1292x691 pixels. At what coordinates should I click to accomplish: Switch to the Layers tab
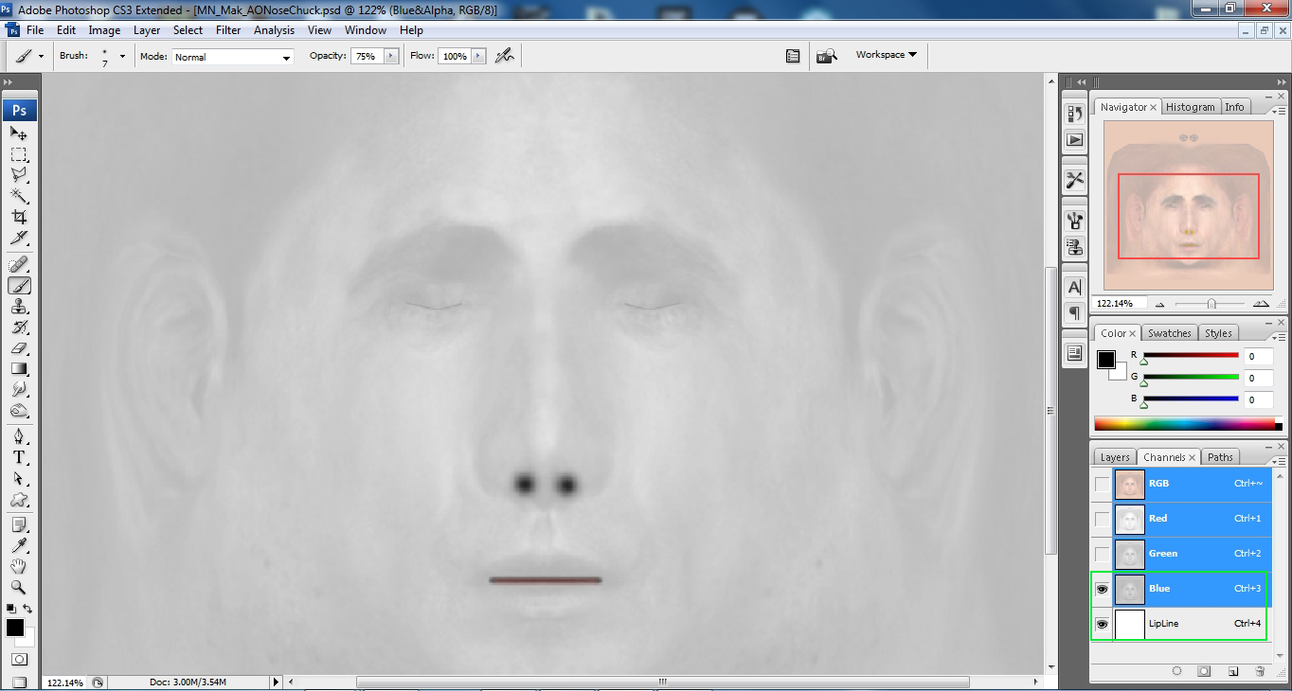coord(1115,457)
